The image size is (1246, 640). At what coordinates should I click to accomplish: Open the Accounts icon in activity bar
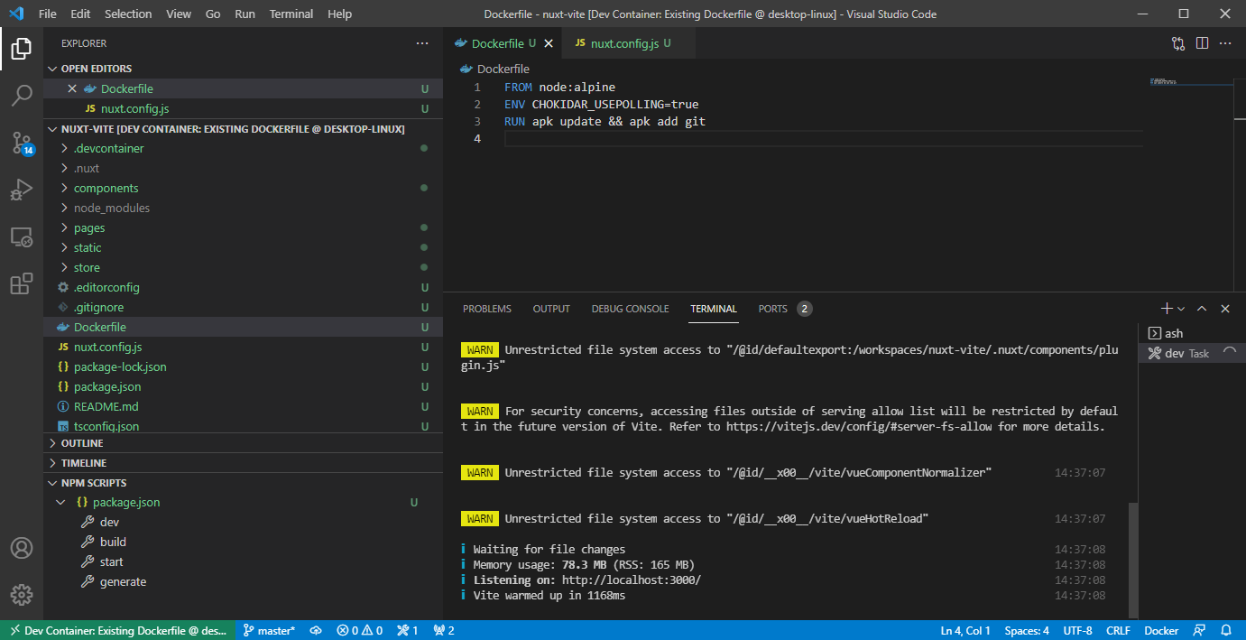pyautogui.click(x=22, y=548)
